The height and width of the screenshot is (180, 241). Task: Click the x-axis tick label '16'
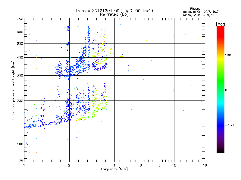[x=205, y=165]
